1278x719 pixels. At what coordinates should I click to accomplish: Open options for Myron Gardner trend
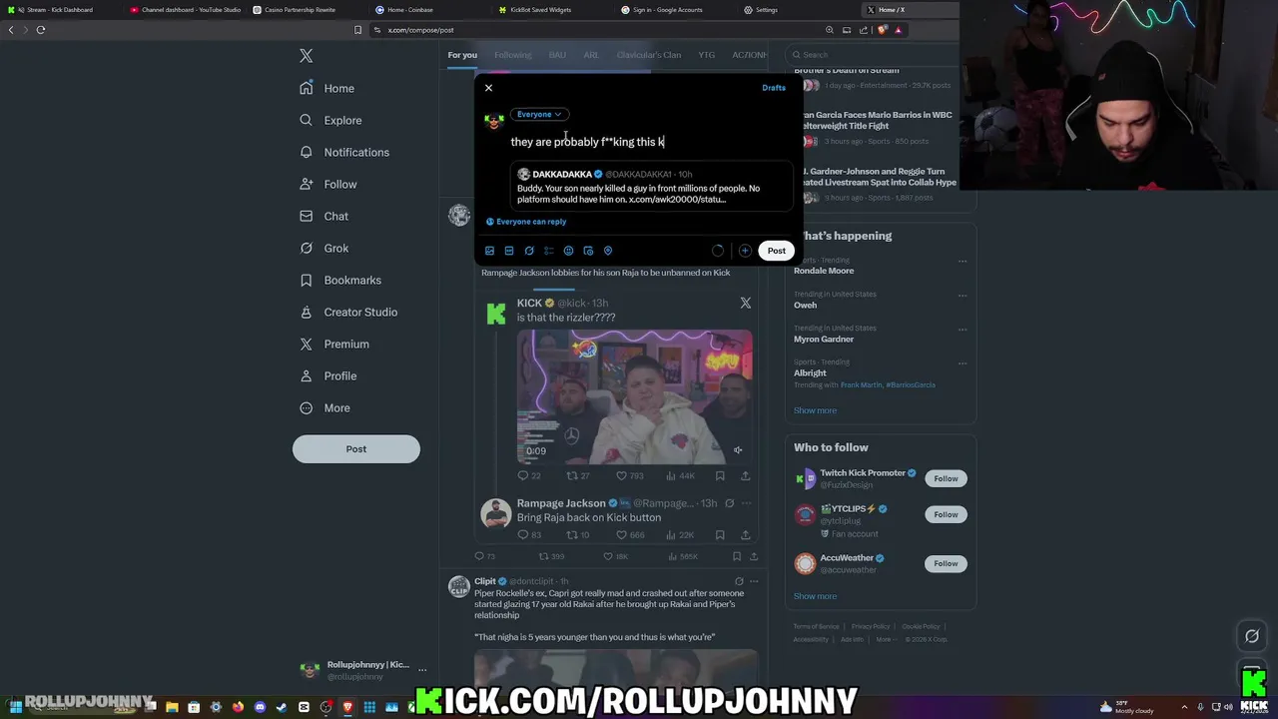tap(962, 329)
